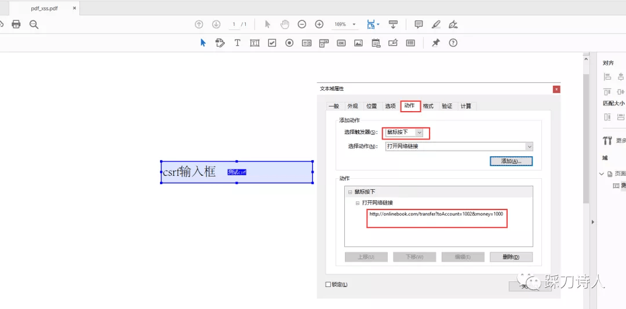Open the 选择触发器 dropdown

point(403,132)
